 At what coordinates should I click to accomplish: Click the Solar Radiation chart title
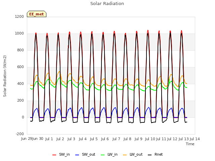(x=107, y=4)
